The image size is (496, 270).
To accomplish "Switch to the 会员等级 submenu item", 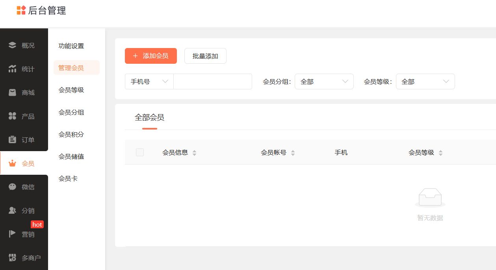I will 71,90.
